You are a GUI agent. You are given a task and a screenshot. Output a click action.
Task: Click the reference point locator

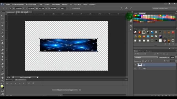click(x=10, y=9)
